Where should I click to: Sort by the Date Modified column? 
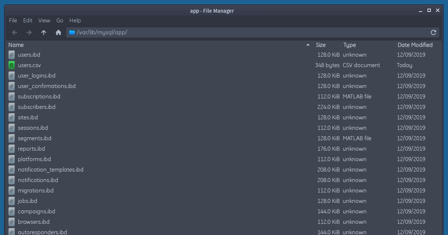click(415, 45)
